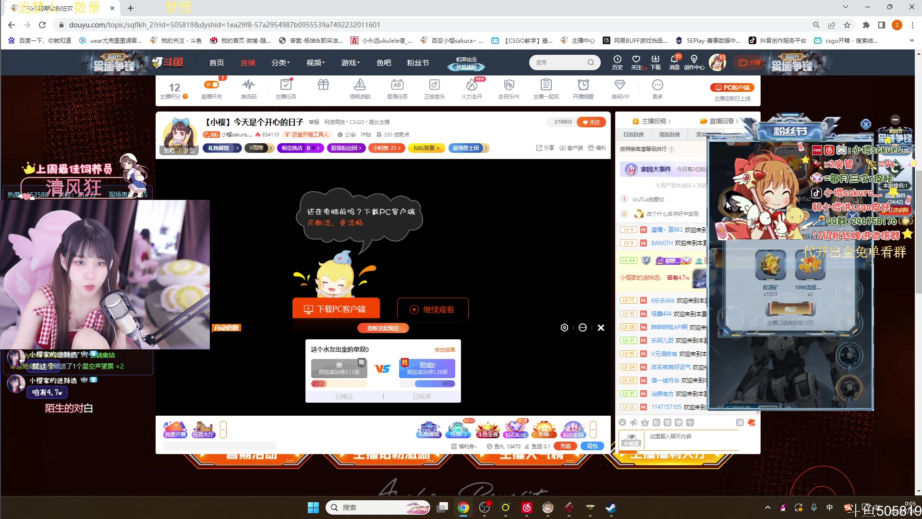The height and width of the screenshot is (519, 922).
Task: Click the 修改结果 link in prediction card
Action: [x=445, y=349]
